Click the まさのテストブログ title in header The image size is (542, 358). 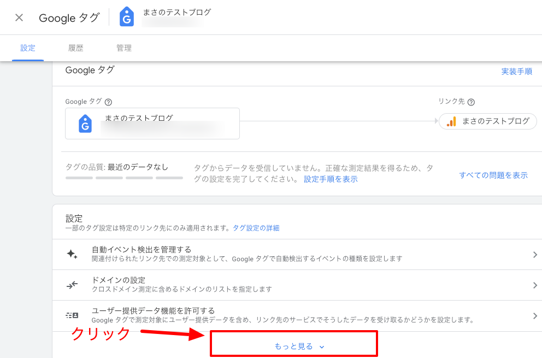click(177, 12)
